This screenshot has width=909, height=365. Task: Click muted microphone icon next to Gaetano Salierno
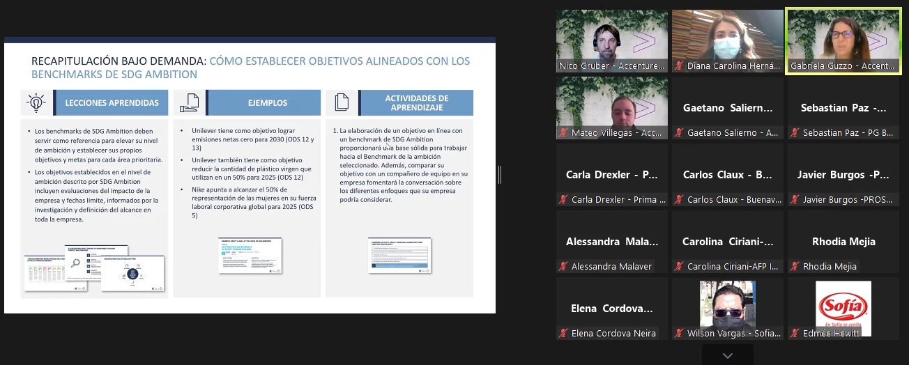coord(679,133)
